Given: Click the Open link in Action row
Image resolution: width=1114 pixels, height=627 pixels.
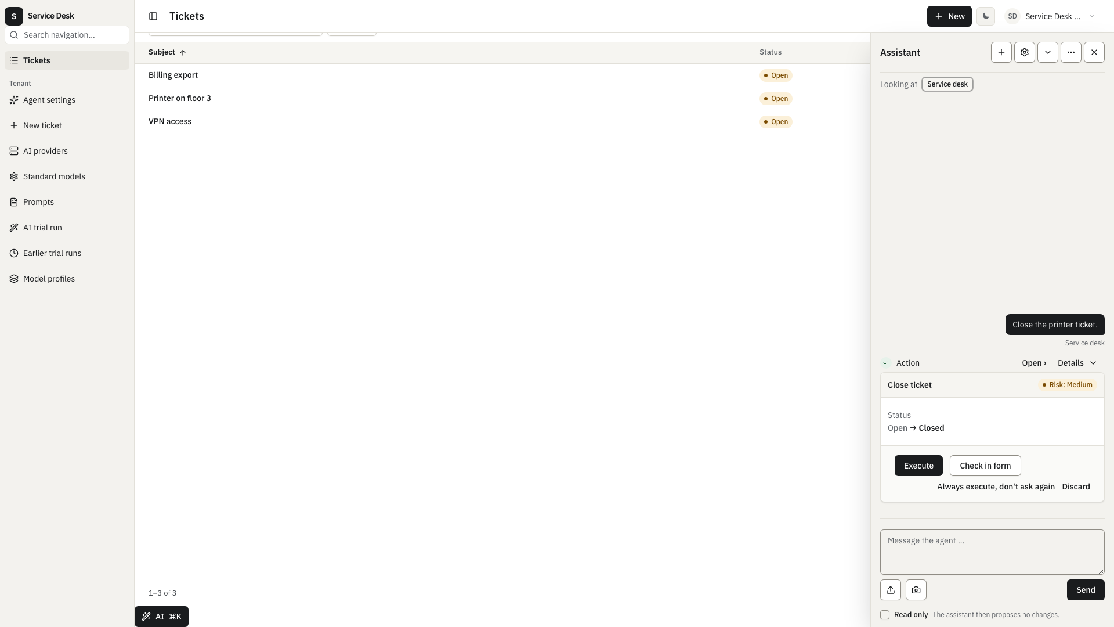Looking at the screenshot, I should [1034, 363].
